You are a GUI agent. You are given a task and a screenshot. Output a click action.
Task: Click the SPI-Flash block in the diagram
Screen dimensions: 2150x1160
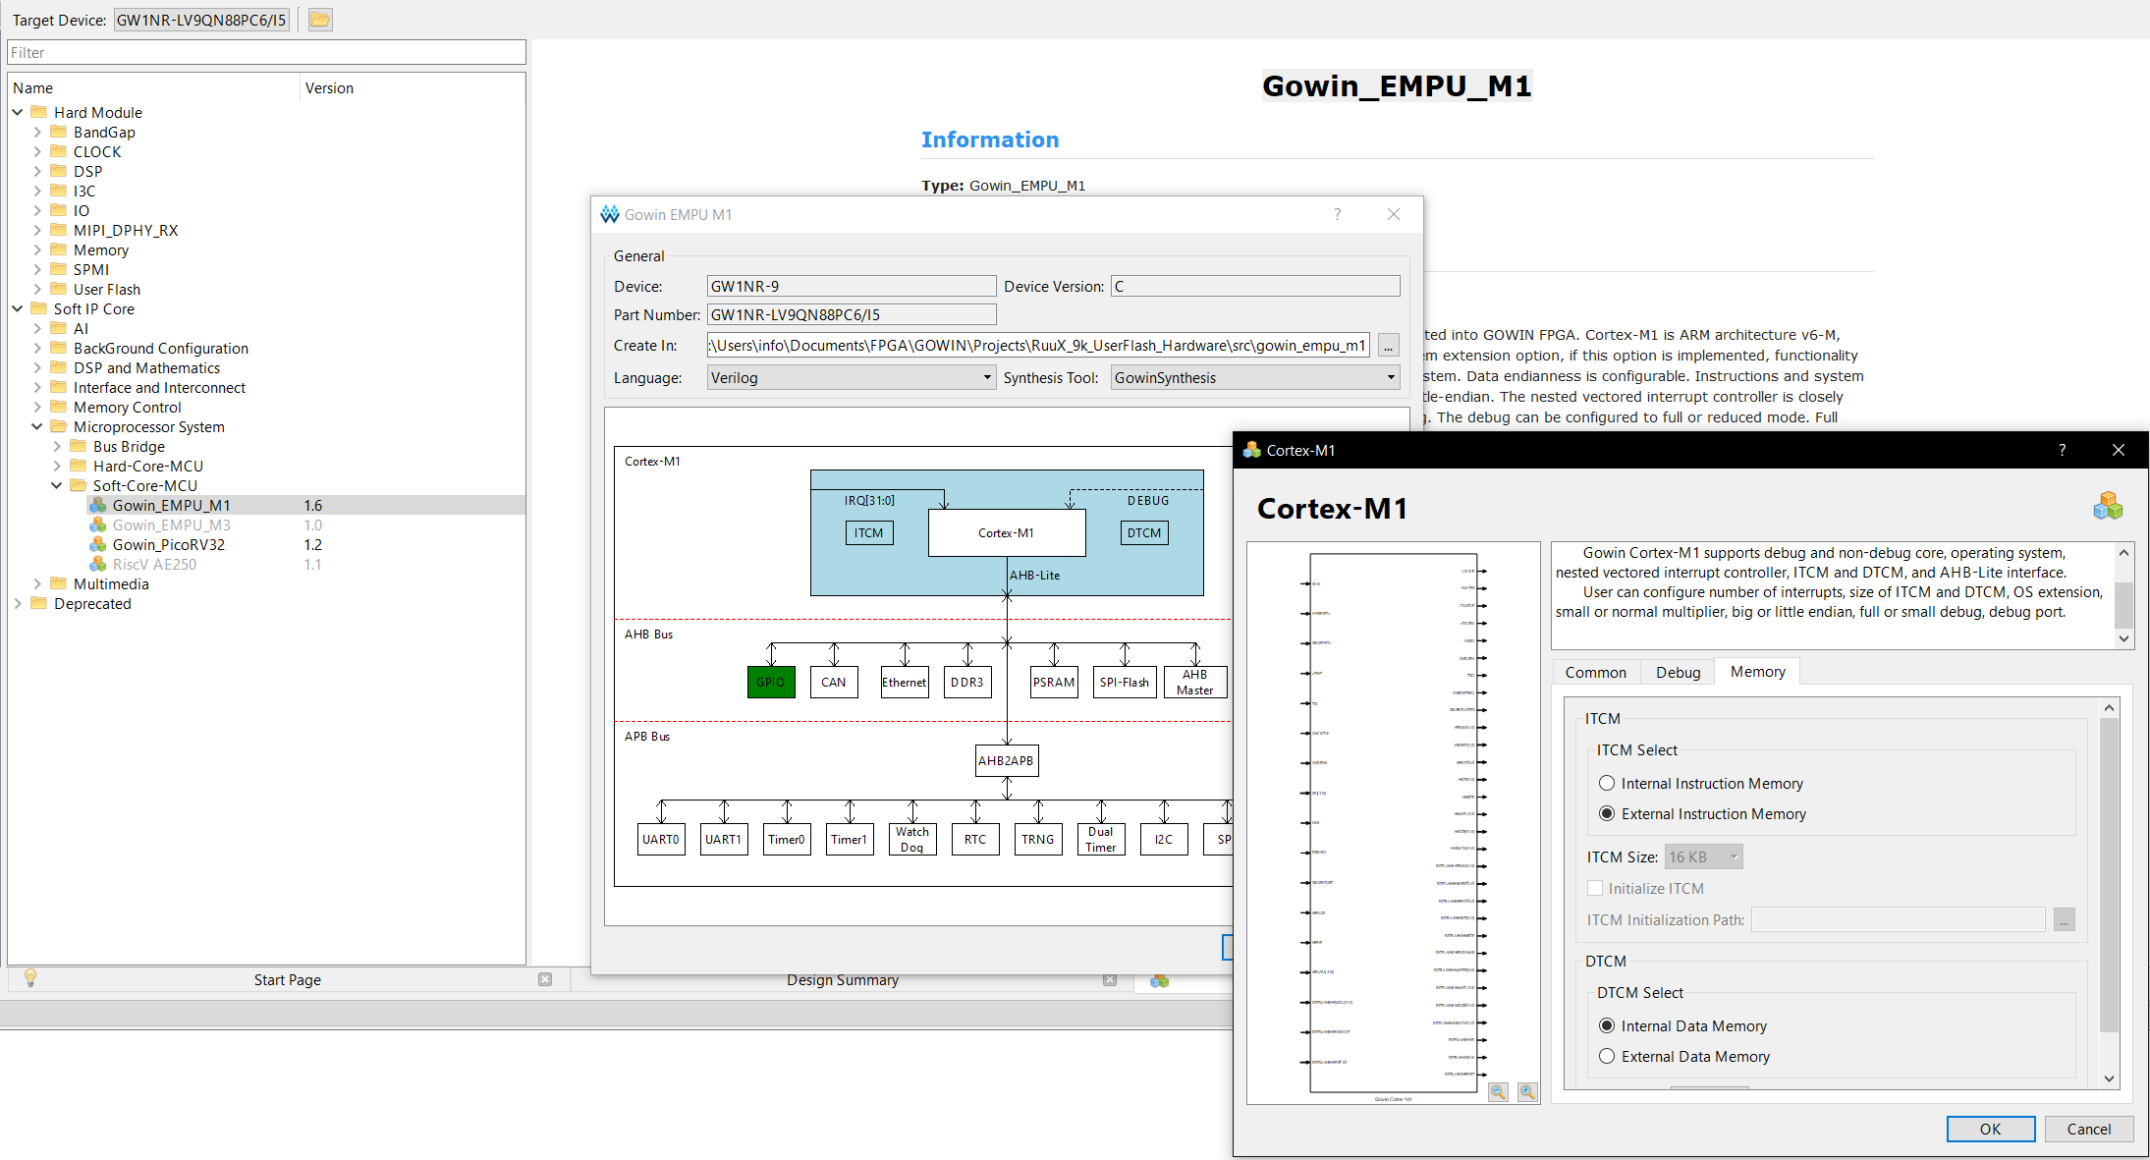point(1125,682)
